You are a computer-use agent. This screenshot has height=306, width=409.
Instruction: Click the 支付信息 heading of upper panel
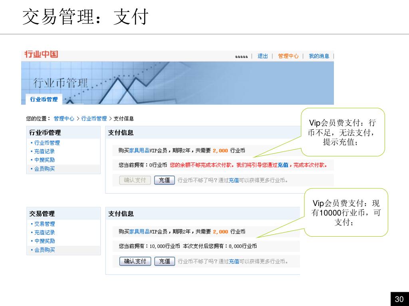[121, 133]
